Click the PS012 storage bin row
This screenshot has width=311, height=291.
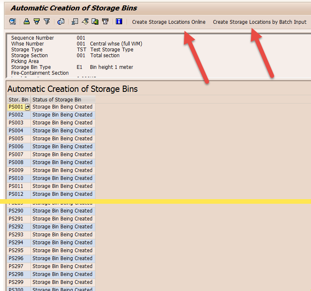click(16, 194)
